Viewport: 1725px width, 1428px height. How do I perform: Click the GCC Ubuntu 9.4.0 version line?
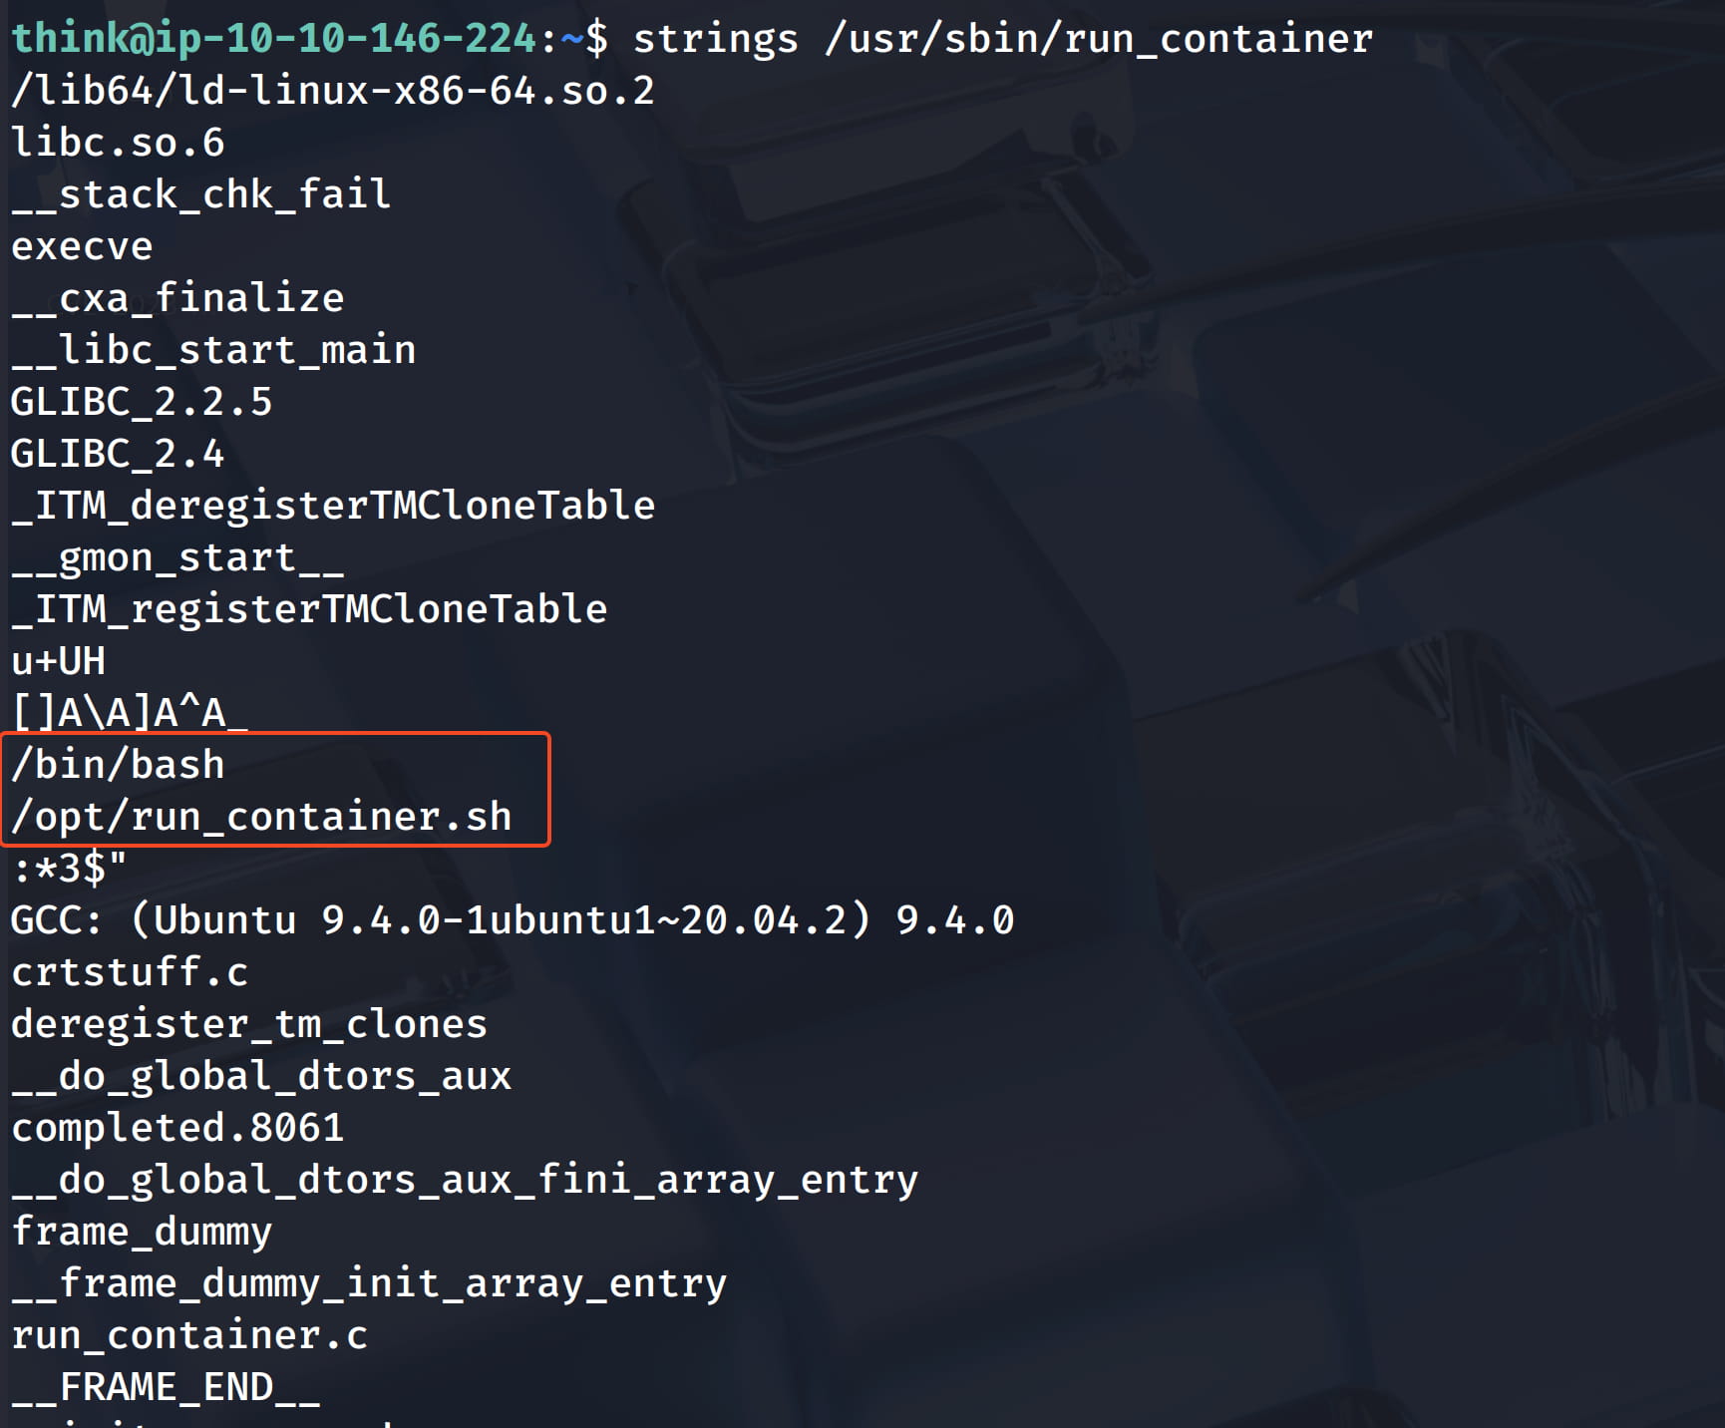point(512,920)
